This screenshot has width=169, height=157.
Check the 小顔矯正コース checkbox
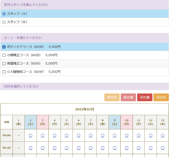[x=4, y=55]
